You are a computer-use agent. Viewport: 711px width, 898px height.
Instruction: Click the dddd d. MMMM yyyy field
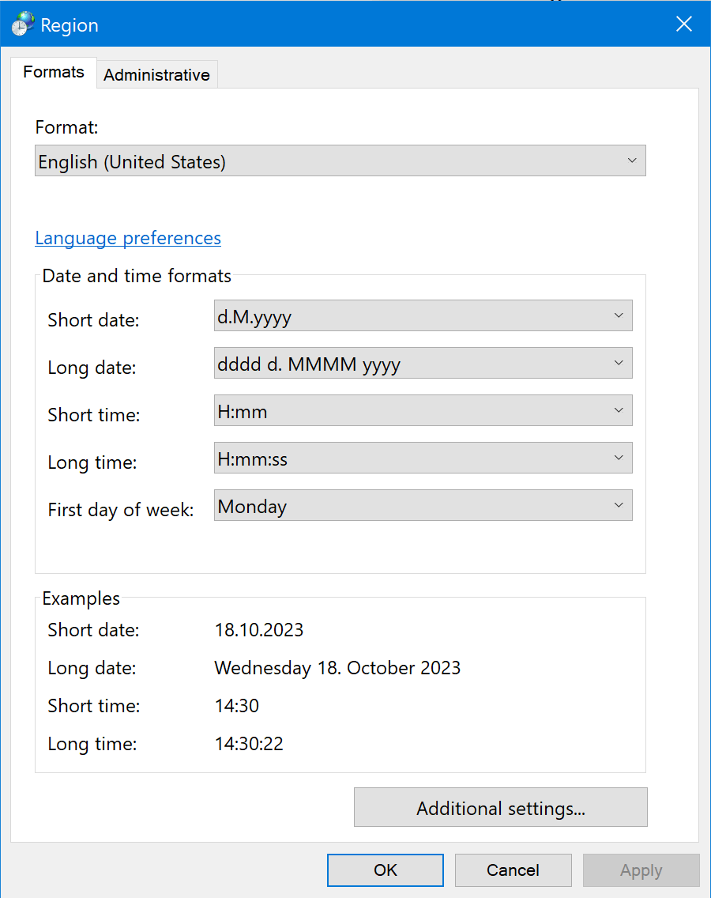coord(423,363)
